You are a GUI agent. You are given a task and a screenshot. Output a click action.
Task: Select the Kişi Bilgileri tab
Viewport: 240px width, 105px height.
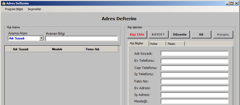[x=139, y=44]
